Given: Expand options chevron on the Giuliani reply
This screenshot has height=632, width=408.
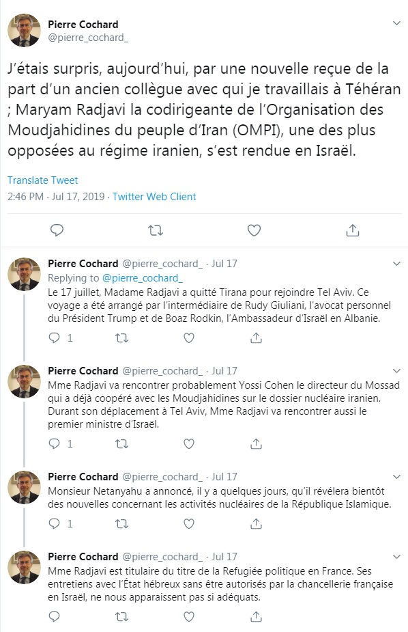Looking at the screenshot, I should [x=396, y=264].
